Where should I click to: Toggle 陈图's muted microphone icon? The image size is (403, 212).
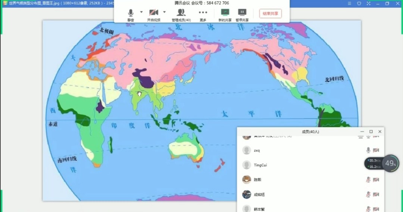point(368,180)
